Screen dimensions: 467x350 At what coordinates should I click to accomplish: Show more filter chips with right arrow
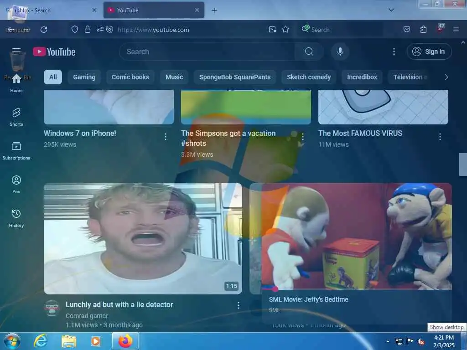coord(446,77)
